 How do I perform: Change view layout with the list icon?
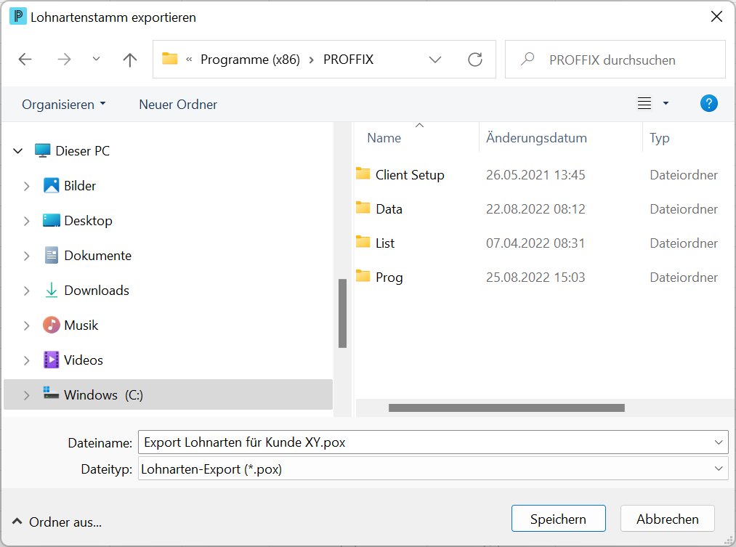[644, 103]
